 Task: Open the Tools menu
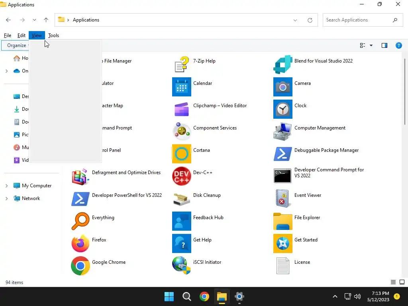point(54,35)
